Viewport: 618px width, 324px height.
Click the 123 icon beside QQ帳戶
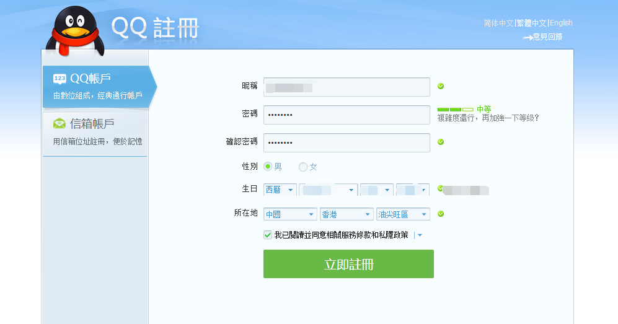click(x=60, y=79)
